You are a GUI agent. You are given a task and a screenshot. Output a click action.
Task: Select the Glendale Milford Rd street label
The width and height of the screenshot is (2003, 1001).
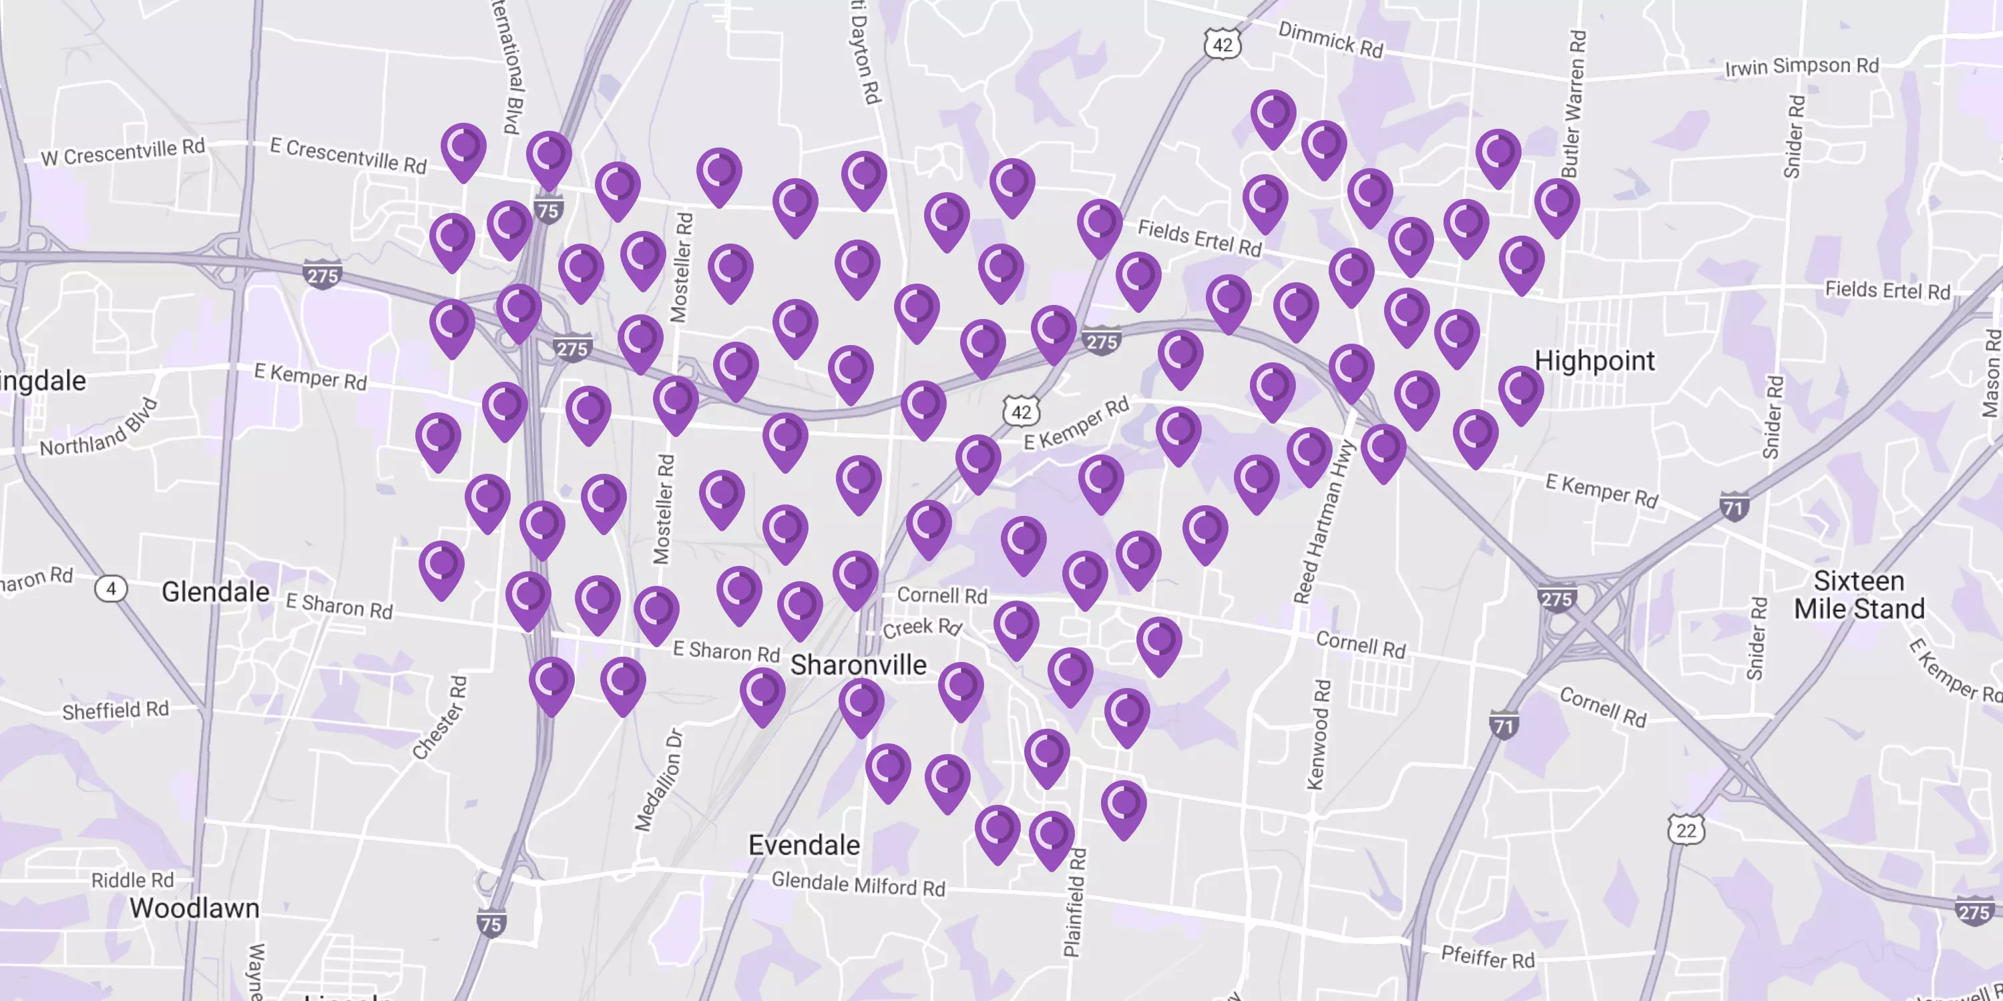pos(858,884)
